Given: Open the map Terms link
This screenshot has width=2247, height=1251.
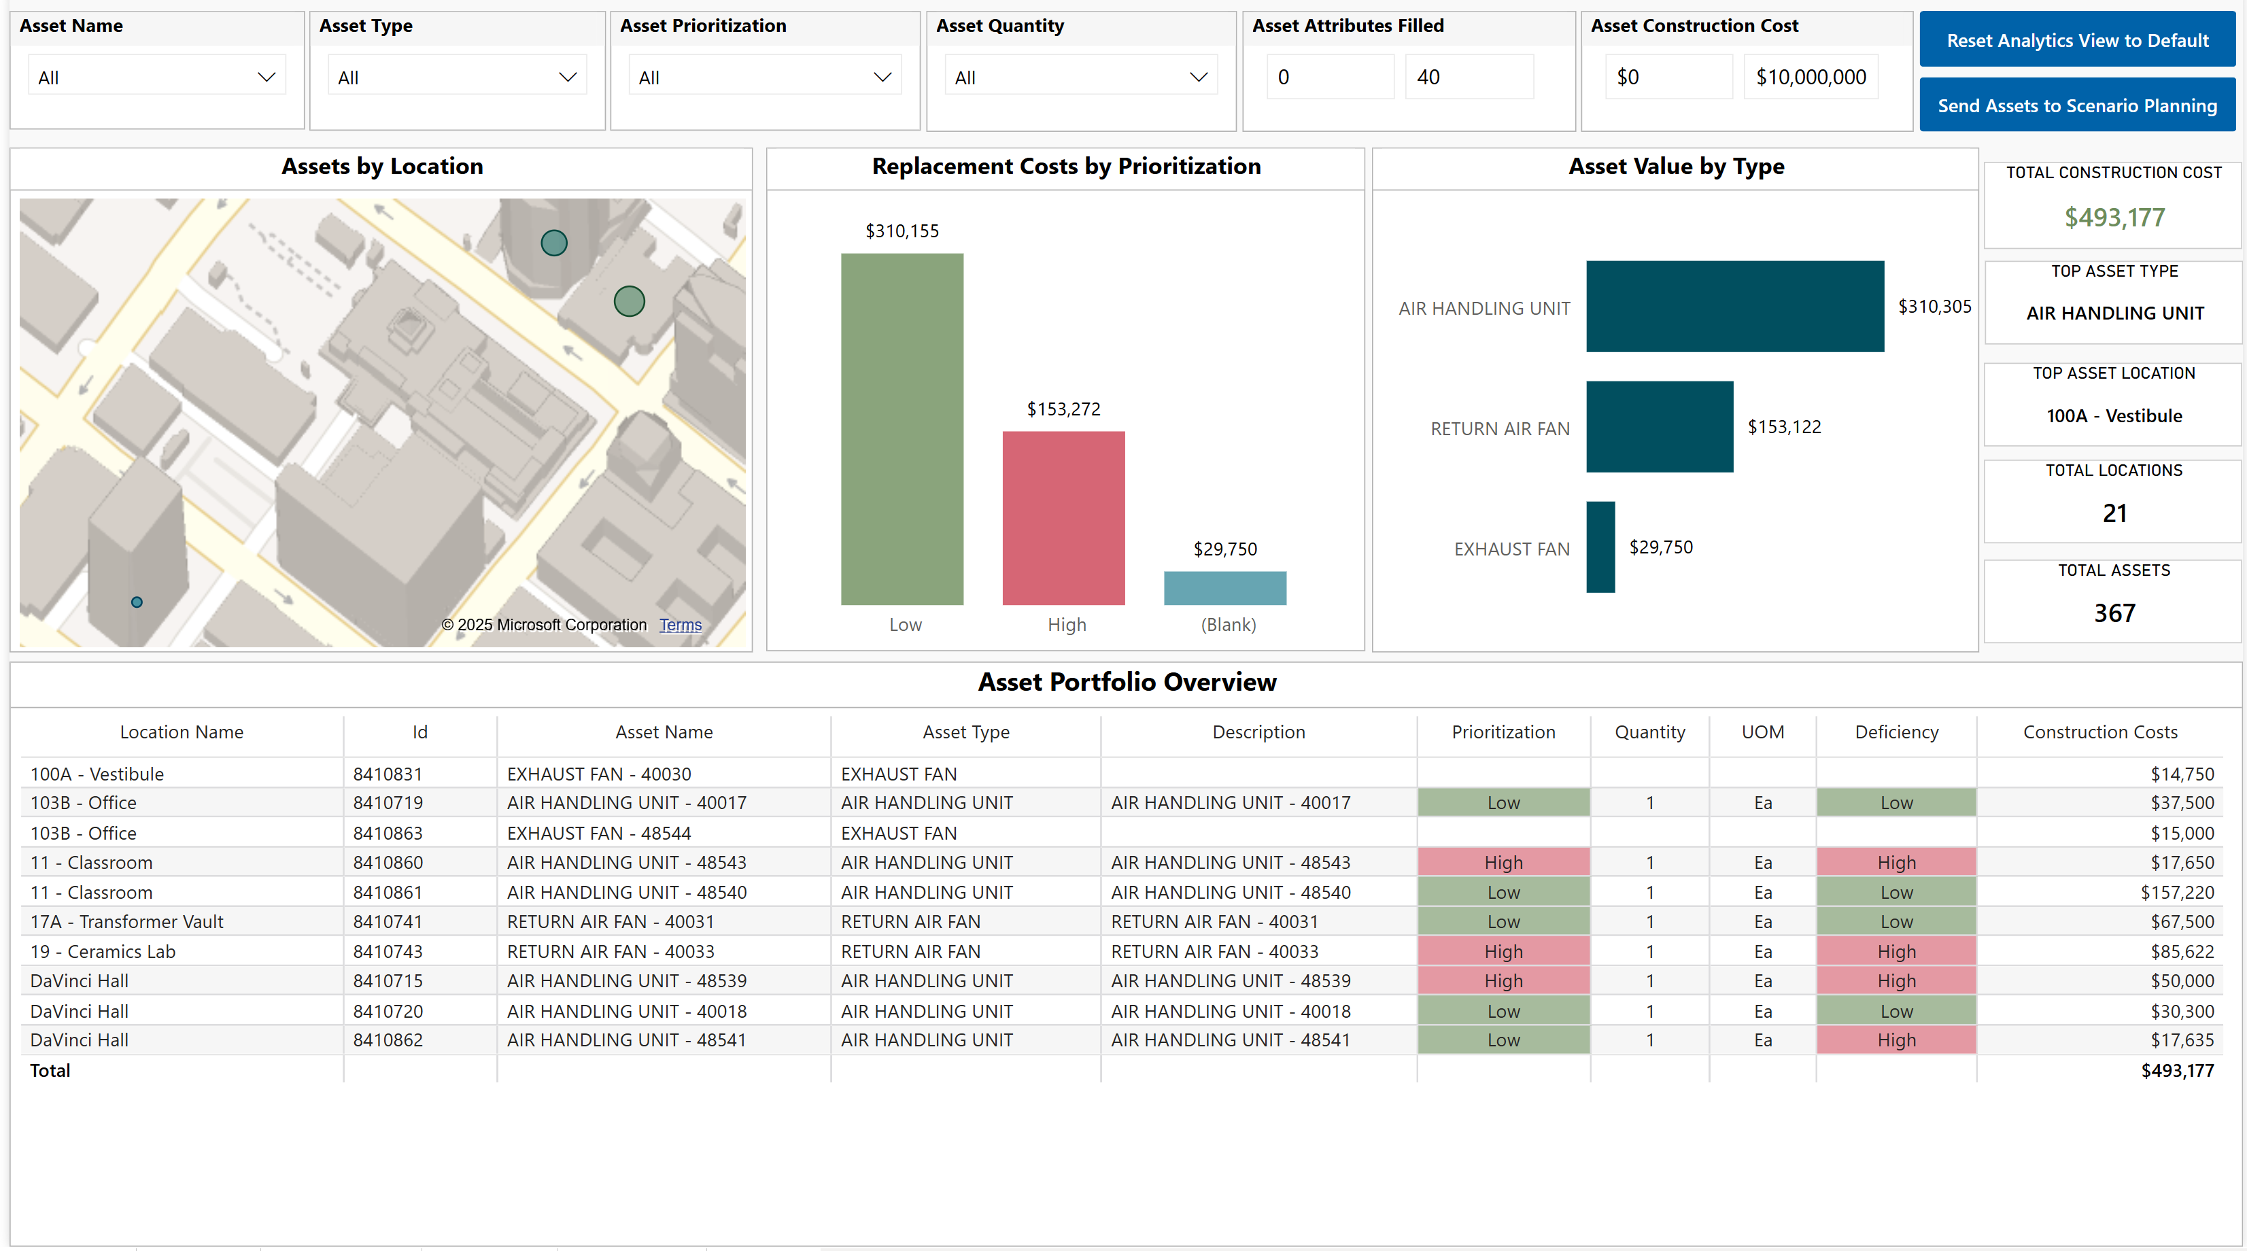Looking at the screenshot, I should pyautogui.click(x=679, y=625).
